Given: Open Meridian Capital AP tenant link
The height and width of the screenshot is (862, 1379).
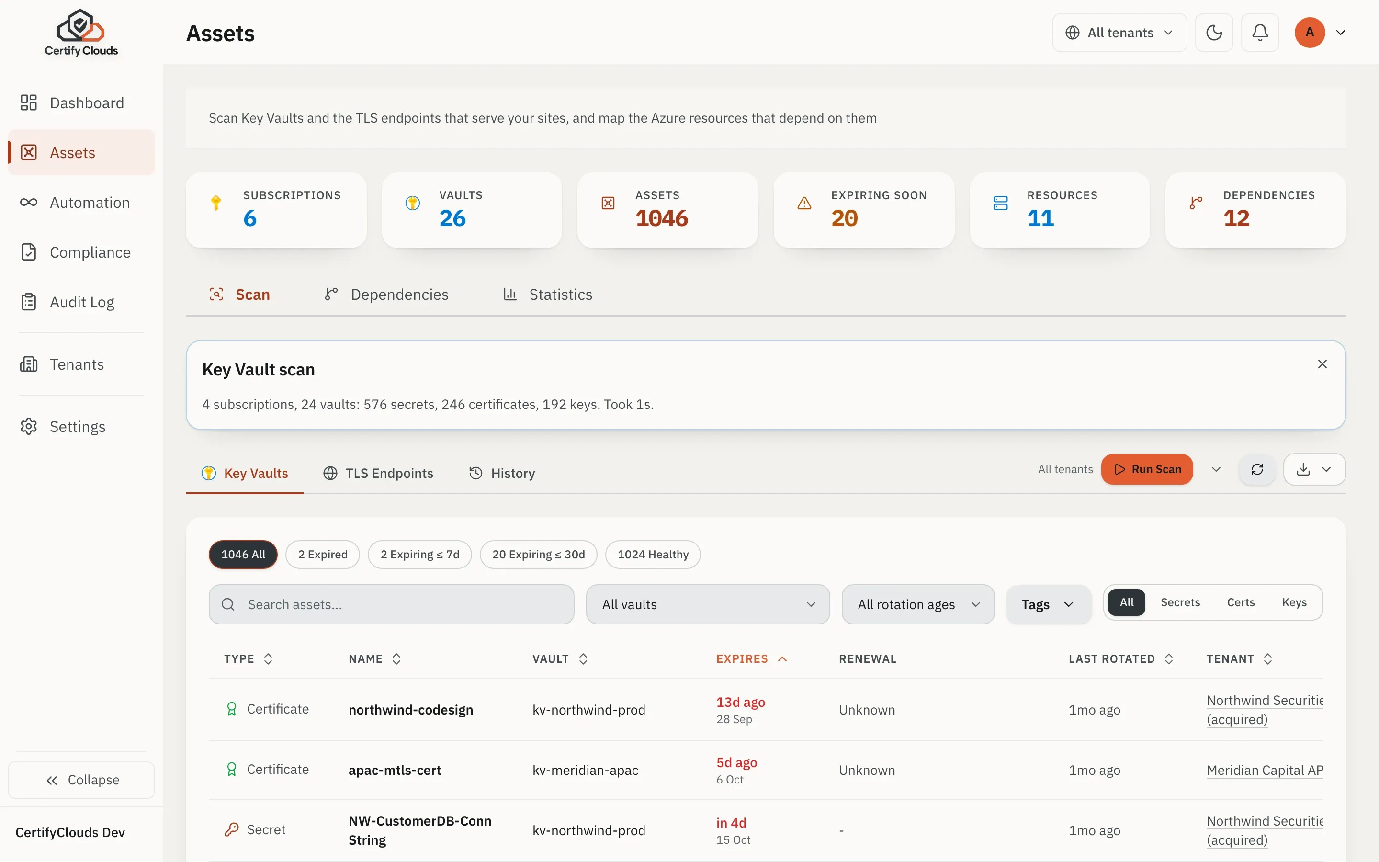Looking at the screenshot, I should [x=1265, y=770].
